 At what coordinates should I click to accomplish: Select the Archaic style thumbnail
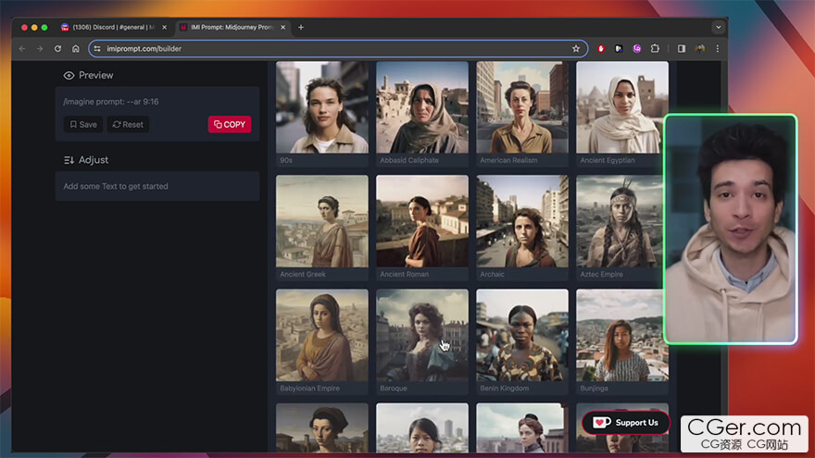point(522,221)
